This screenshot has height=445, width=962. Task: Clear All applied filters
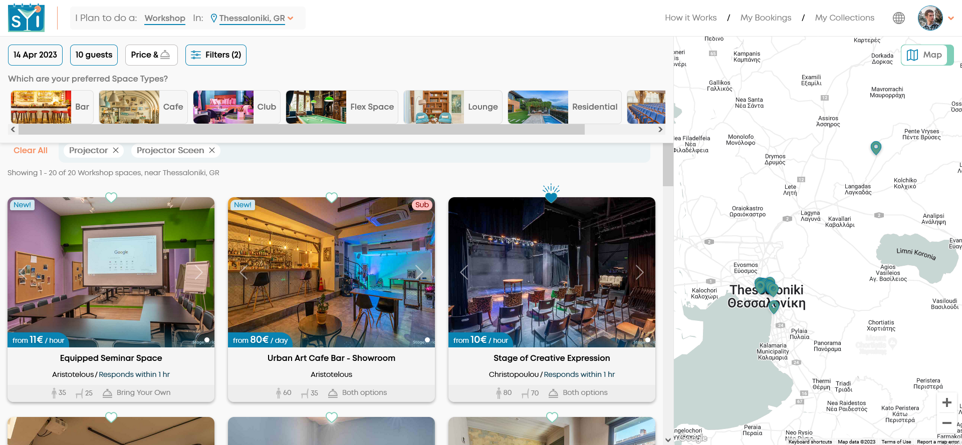[x=31, y=150]
